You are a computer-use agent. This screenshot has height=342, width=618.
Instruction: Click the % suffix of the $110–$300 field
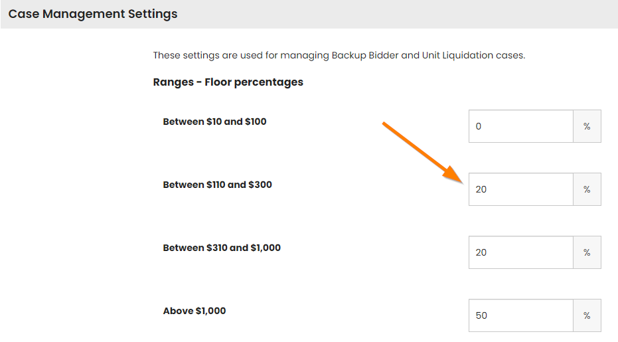[587, 189]
